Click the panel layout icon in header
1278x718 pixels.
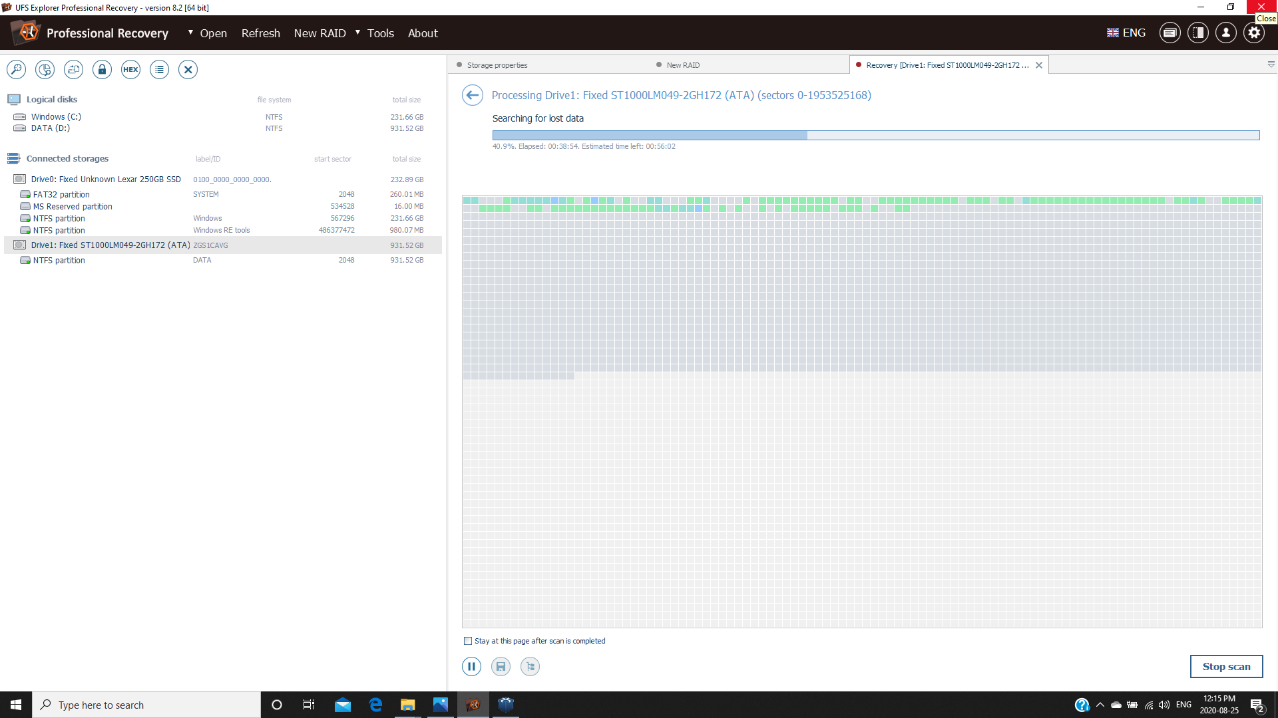[x=1198, y=33]
